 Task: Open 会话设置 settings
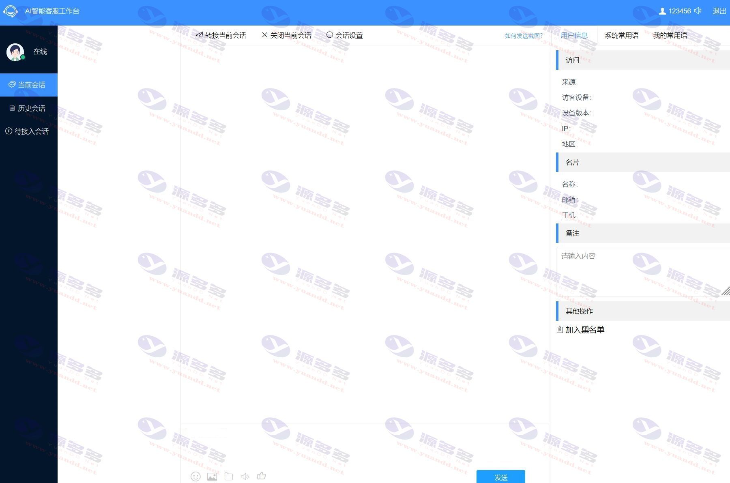click(345, 35)
